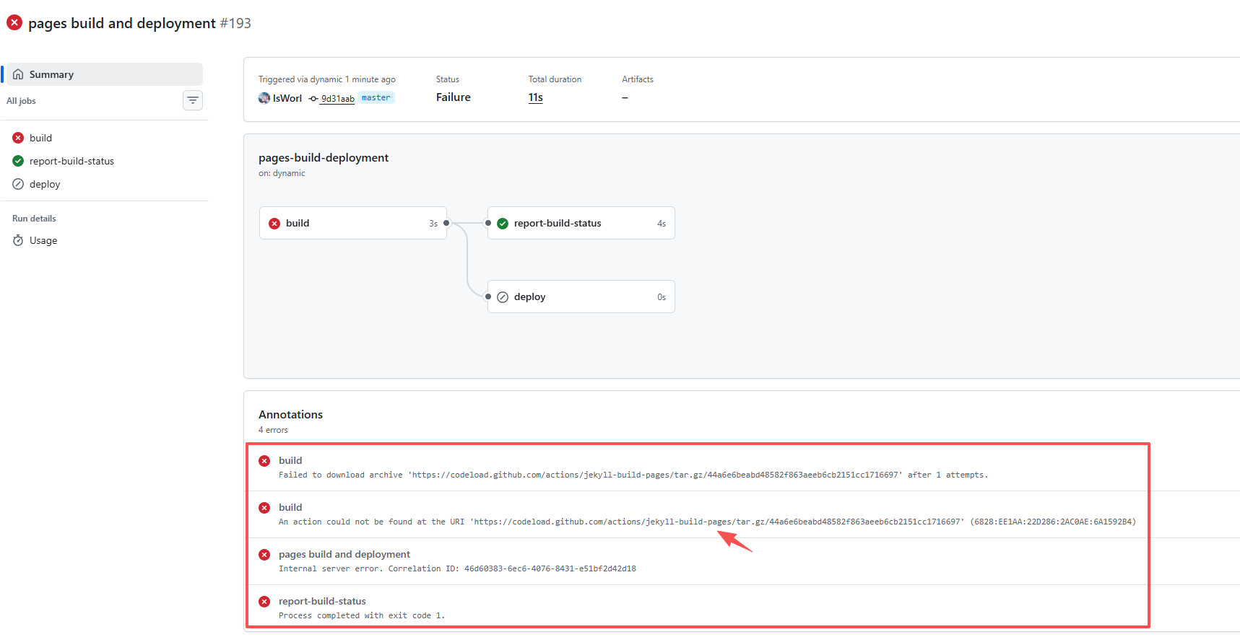Screen dimensions: 1240x637
Task: Open the 'pages build and deployment' annotation title
Action: tap(344, 554)
